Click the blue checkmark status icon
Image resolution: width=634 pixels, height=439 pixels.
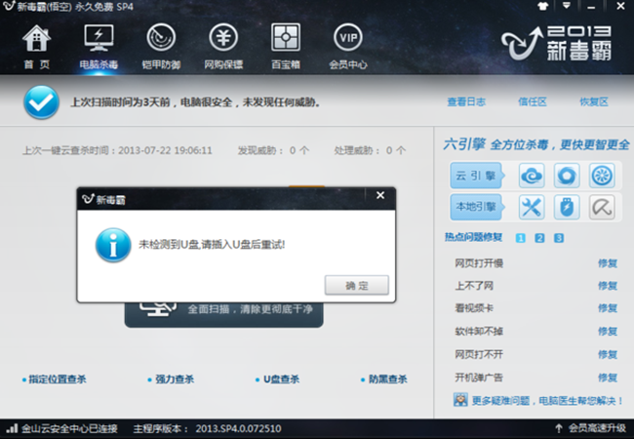click(41, 102)
